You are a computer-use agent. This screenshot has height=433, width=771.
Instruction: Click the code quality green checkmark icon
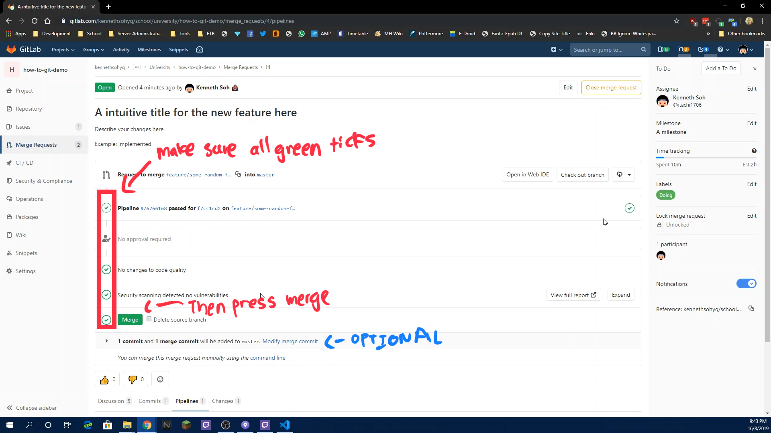[x=106, y=270]
